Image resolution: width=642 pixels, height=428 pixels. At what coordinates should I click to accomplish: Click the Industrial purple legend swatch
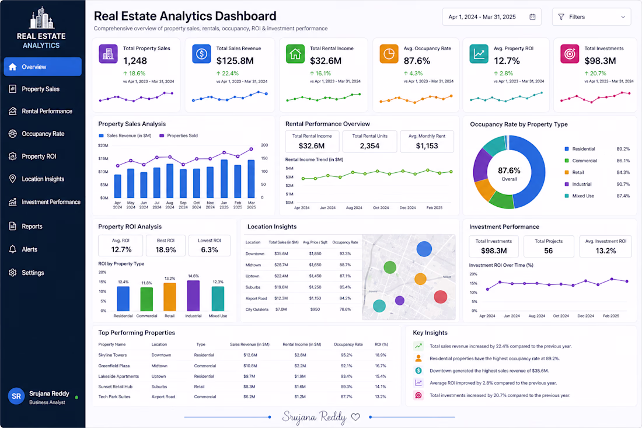point(567,185)
